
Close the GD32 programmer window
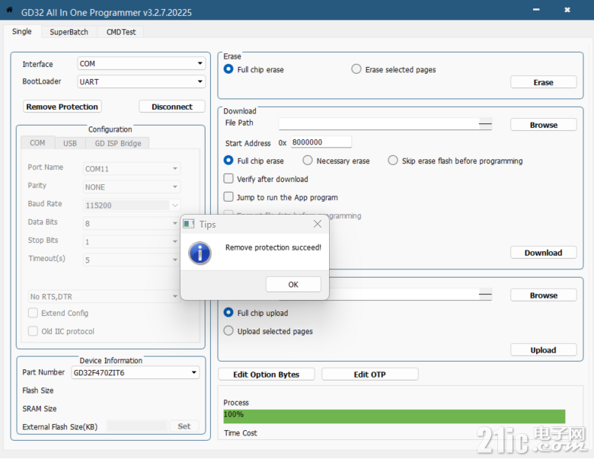[x=567, y=9]
